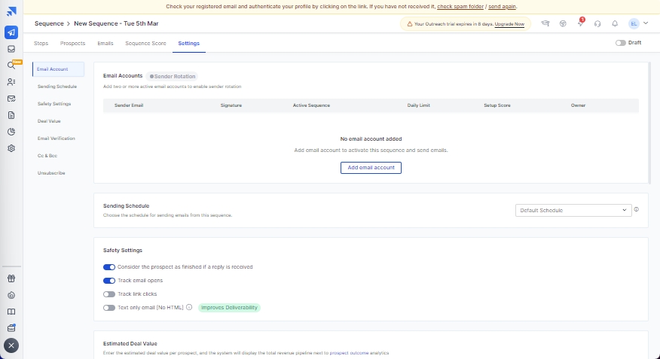This screenshot has width=660, height=359.
Task: Click the Sequence breadcrumb at top
Action: [49, 24]
